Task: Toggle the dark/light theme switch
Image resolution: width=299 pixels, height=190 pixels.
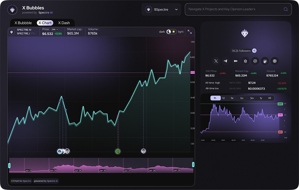Action: point(171,31)
